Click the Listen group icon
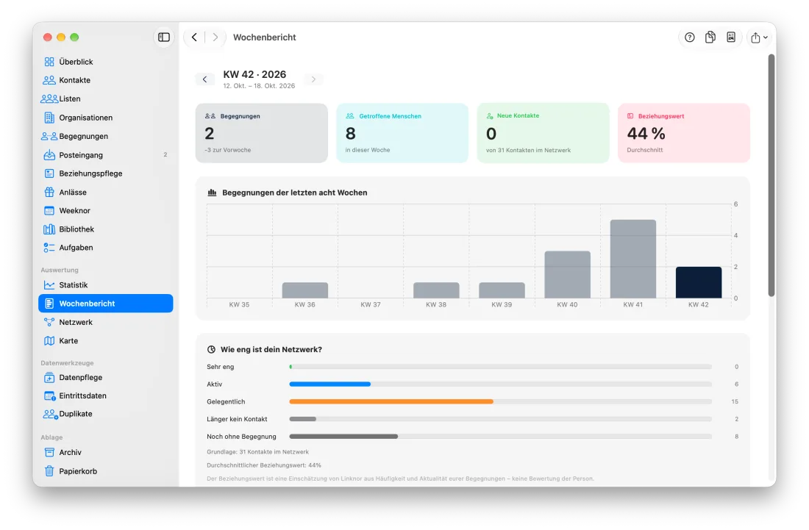Viewport: 809px width, 530px height. (49, 99)
